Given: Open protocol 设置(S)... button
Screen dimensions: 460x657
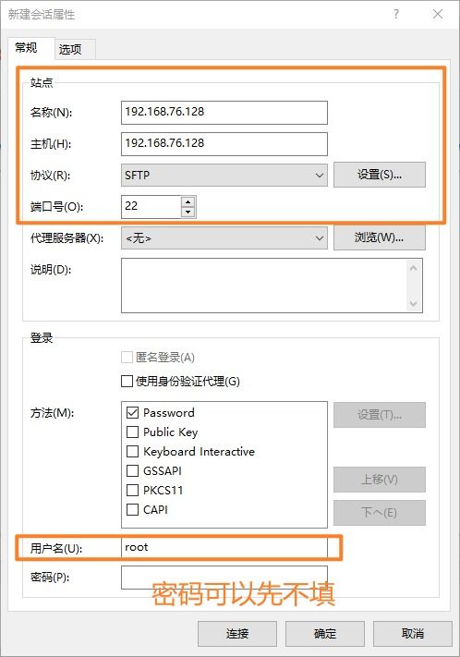Looking at the screenshot, I should coord(379,175).
